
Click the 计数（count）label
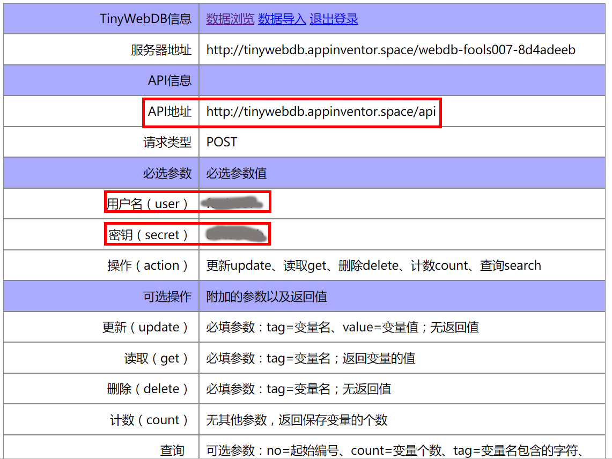[150, 420]
